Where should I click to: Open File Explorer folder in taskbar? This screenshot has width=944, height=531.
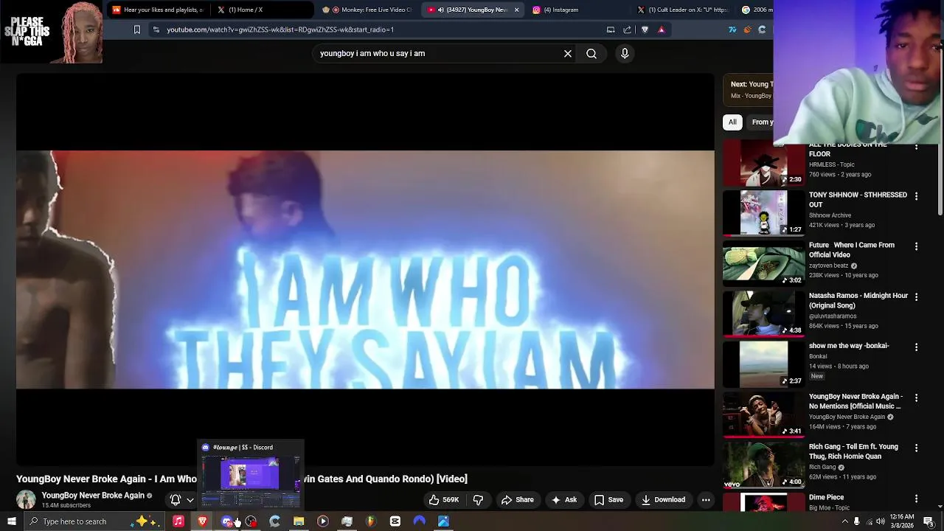(x=299, y=521)
